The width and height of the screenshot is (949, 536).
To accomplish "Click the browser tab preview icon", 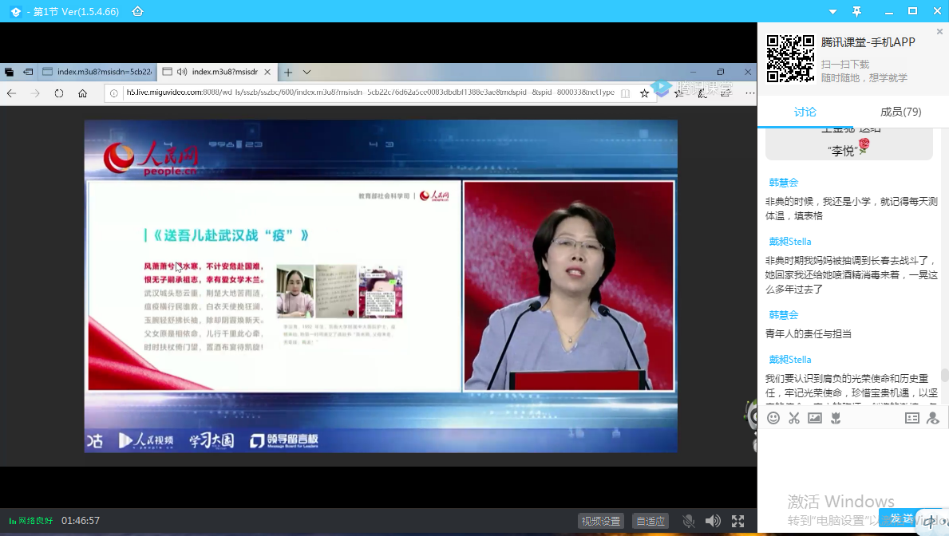I will pyautogui.click(x=9, y=72).
